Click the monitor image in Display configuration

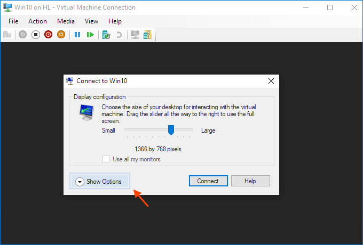pyautogui.click(x=86, y=112)
